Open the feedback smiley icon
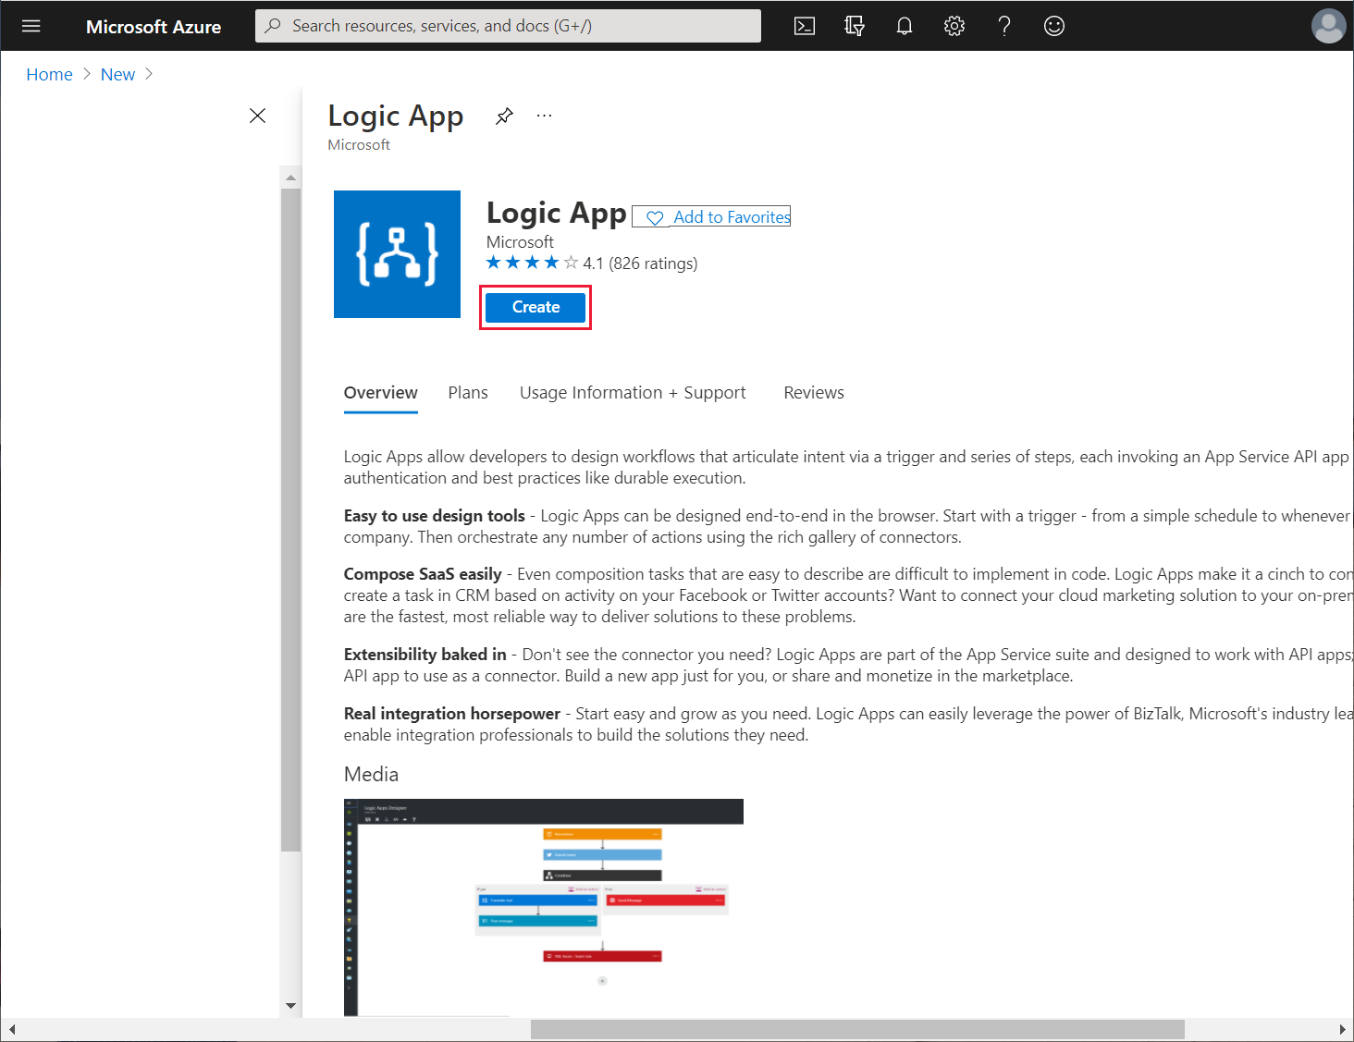1354x1042 pixels. tap(1054, 26)
